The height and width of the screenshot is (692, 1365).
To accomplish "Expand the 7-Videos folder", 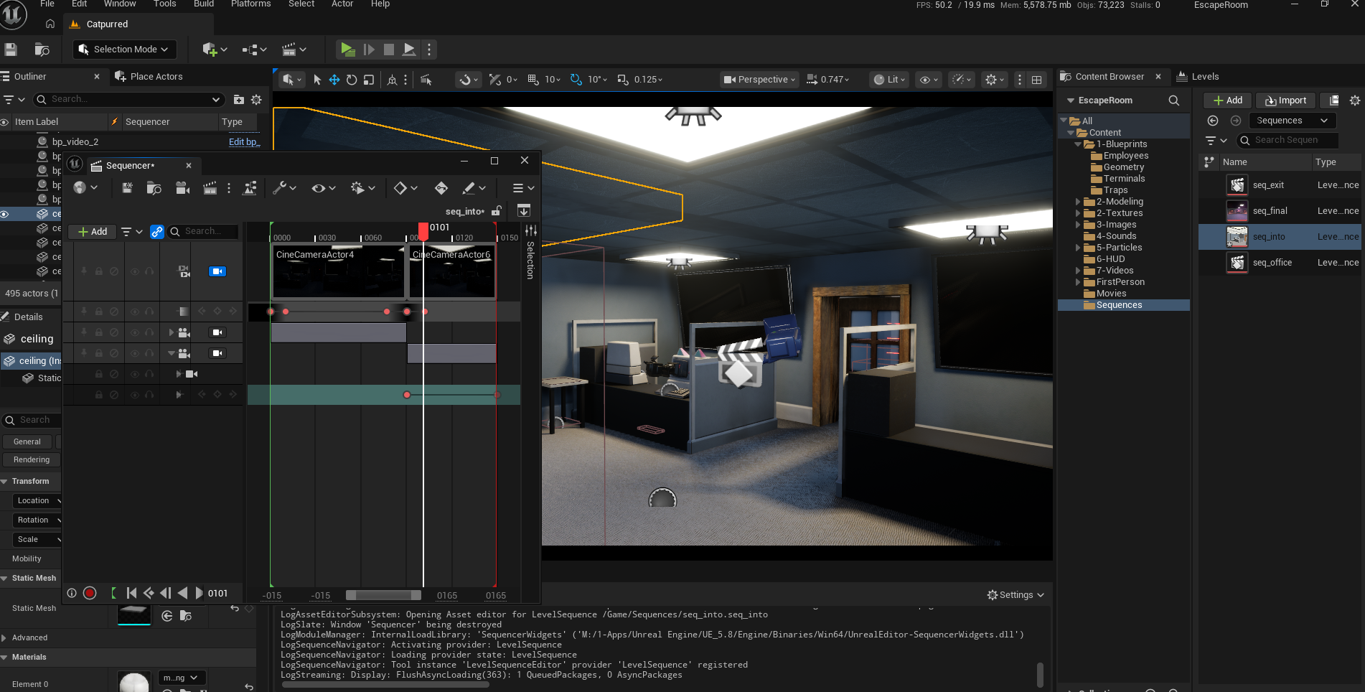I will pos(1078,271).
